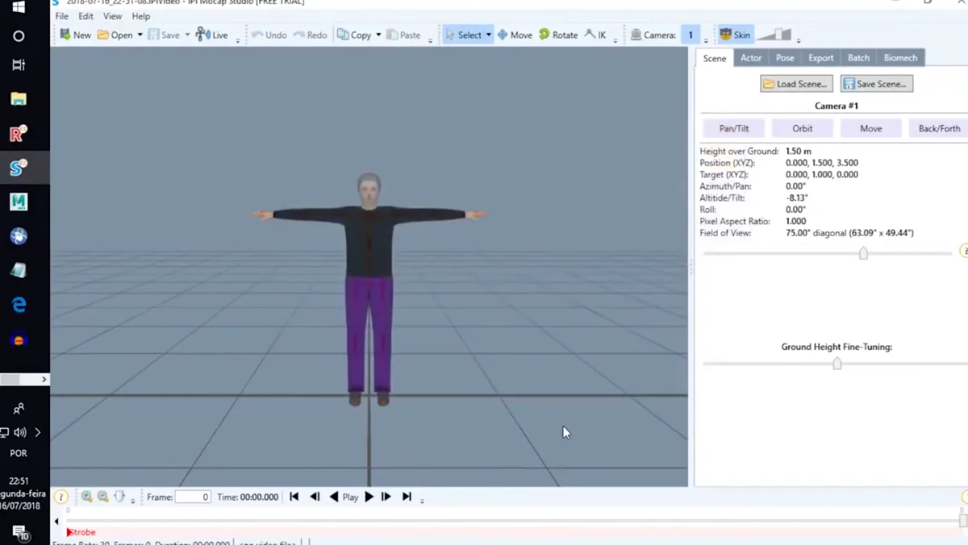Open playback toolbar overflow arrow
Screen dimensions: 968x545
point(422,501)
